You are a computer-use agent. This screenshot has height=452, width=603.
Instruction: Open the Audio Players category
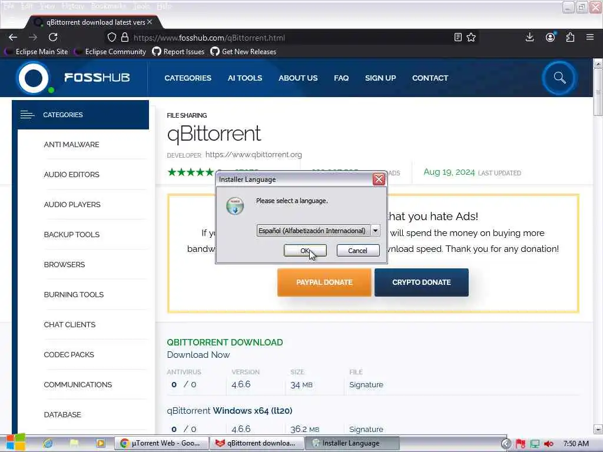pos(72,204)
